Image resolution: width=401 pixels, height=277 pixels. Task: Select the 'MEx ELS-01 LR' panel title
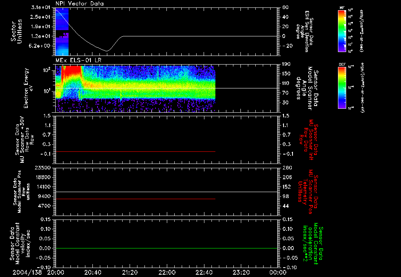(78, 60)
